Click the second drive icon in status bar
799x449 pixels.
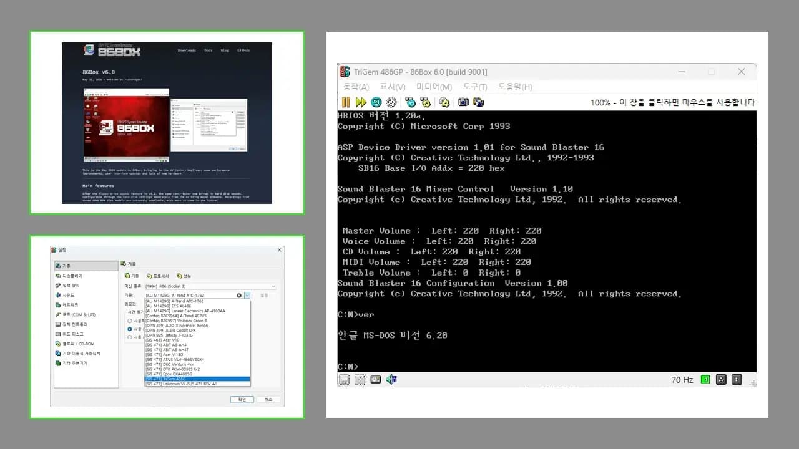coord(360,379)
